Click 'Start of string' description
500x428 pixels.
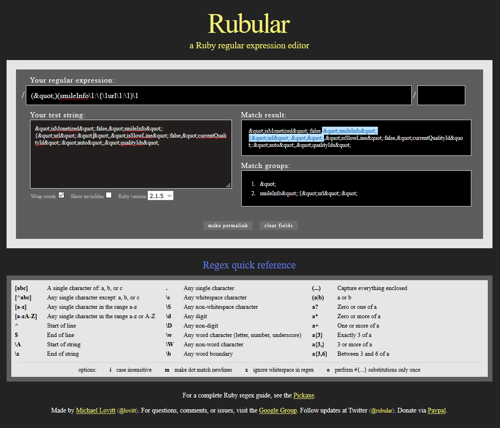(64, 344)
